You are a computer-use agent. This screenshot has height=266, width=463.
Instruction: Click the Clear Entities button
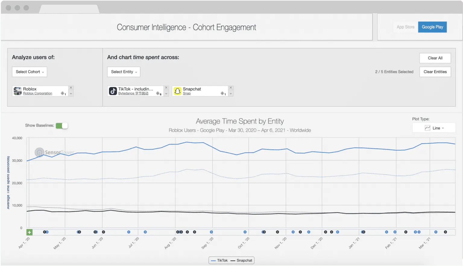(x=435, y=72)
